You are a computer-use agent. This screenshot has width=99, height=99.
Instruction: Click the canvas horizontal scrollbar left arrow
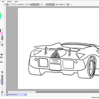7,92
